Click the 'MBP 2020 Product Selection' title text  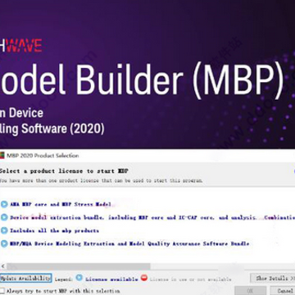point(43,156)
